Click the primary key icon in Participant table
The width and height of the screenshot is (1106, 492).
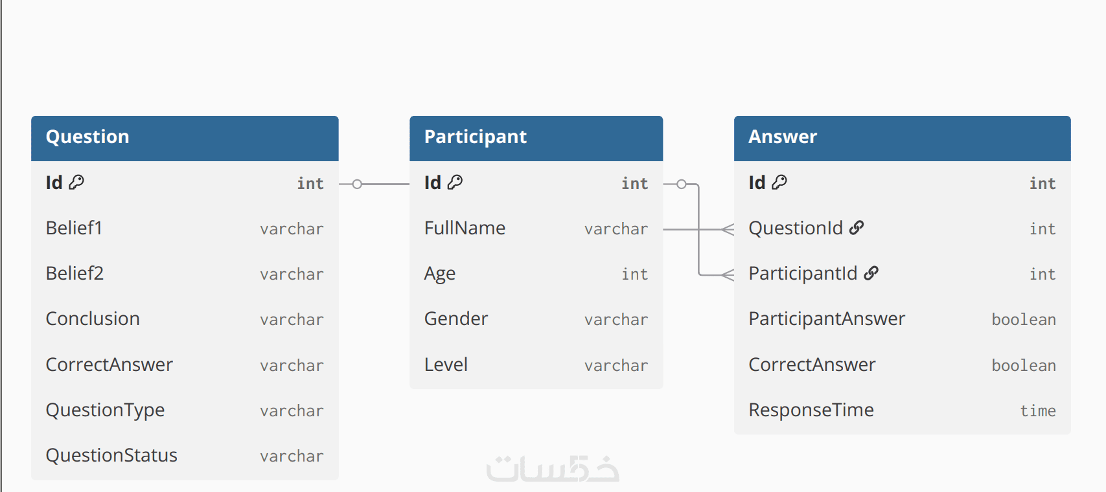[x=455, y=183]
